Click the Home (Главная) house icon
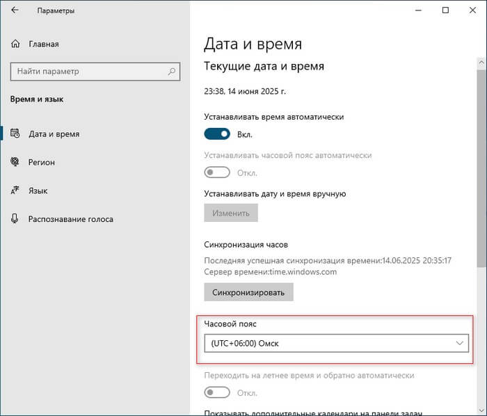The image size is (487, 416). tap(15, 44)
